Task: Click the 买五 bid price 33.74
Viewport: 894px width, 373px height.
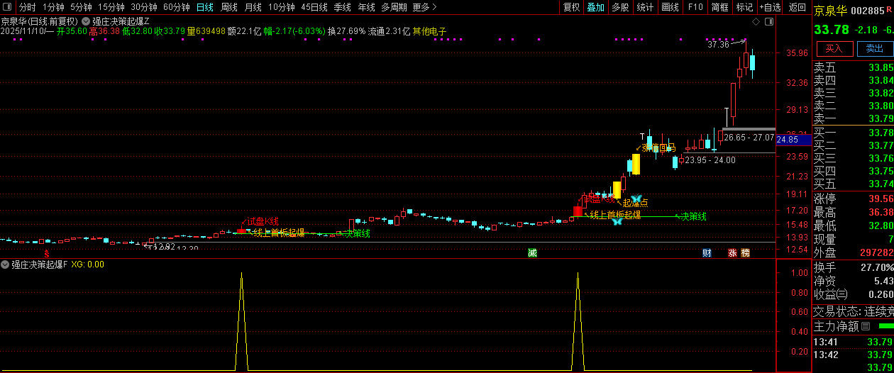Action: point(881,184)
